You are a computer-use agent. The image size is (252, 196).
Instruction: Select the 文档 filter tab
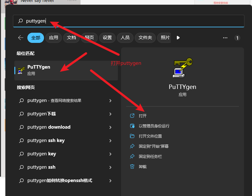coord(71,38)
